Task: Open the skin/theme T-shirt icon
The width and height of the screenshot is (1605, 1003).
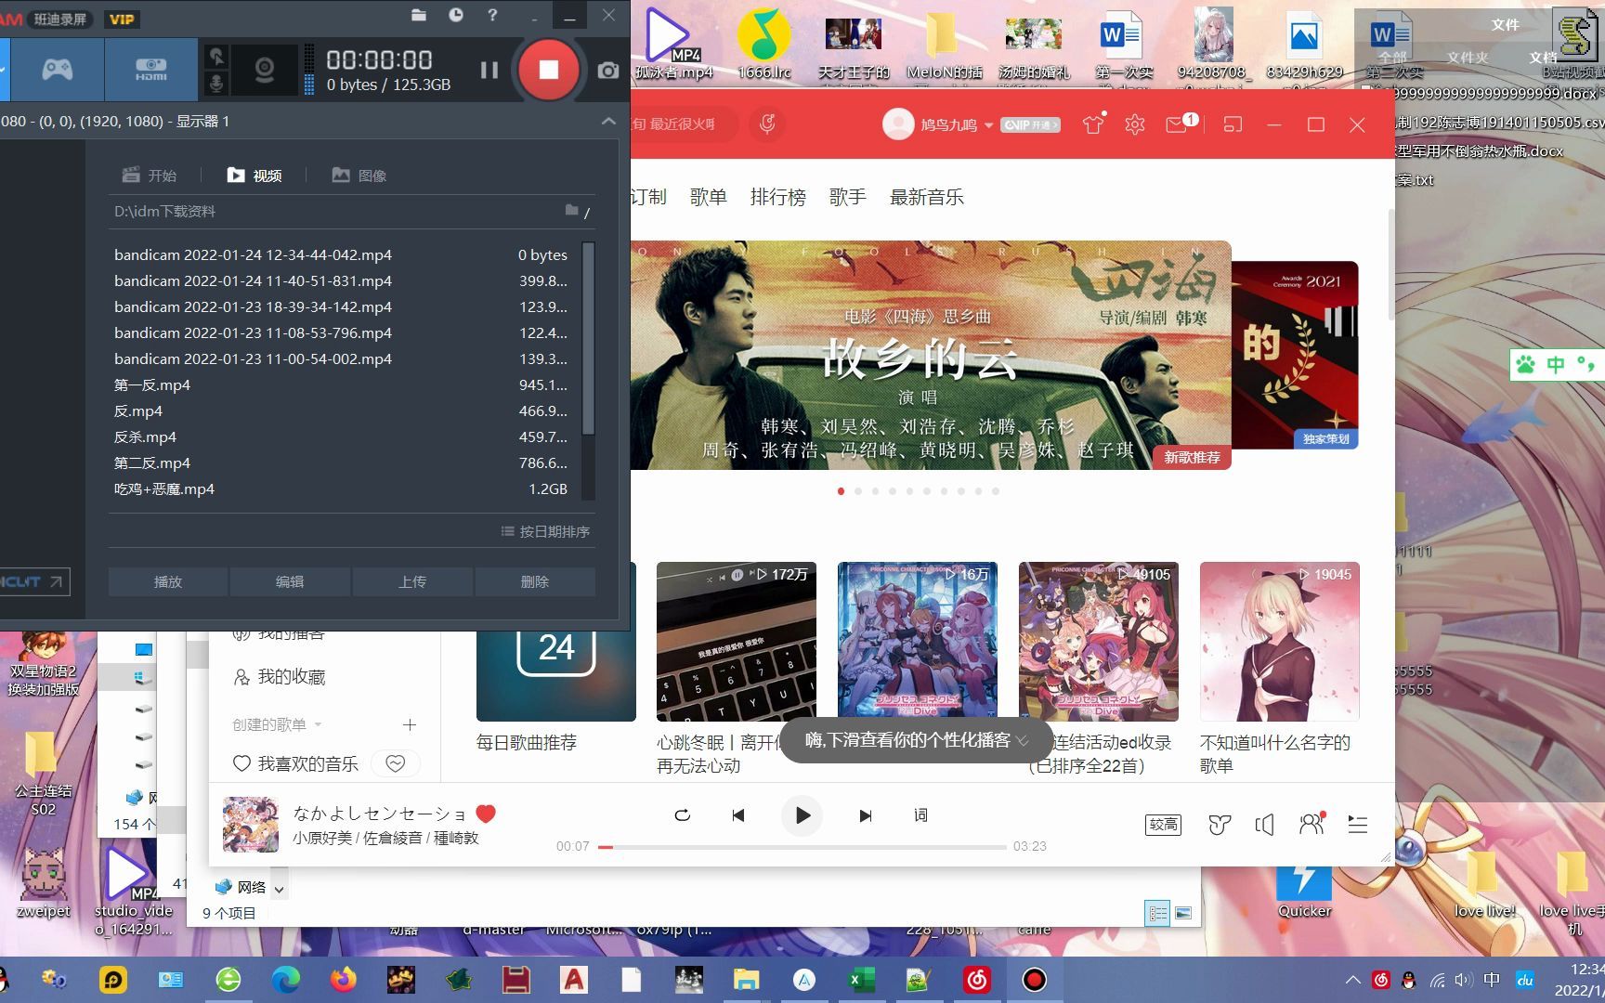Action: (x=1093, y=124)
